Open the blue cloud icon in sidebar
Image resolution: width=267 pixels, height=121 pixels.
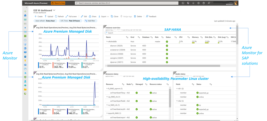(x=25, y=65)
